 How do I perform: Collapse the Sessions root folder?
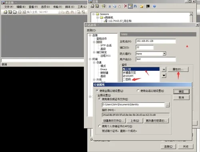[94, 14]
